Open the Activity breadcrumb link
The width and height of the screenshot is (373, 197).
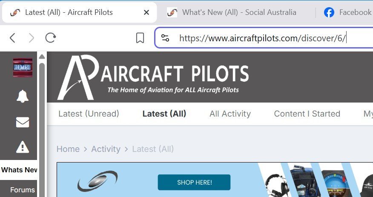(106, 149)
